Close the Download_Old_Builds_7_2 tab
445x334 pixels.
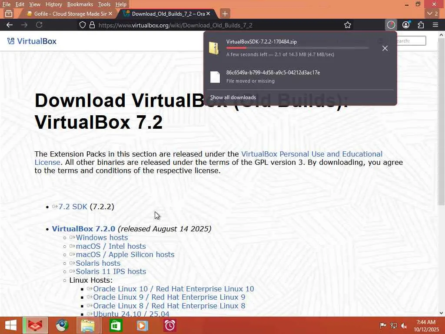click(x=208, y=13)
